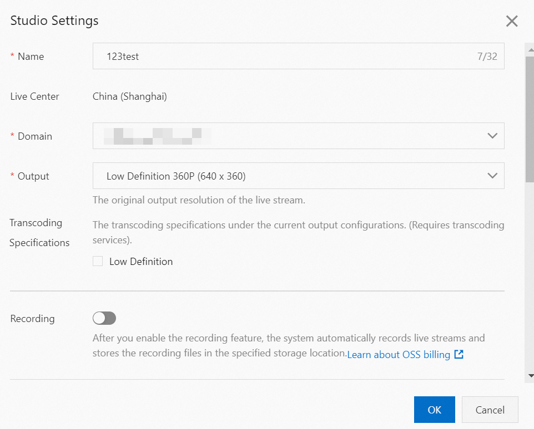
Task: Click OK to save studio settings
Action: click(x=434, y=410)
